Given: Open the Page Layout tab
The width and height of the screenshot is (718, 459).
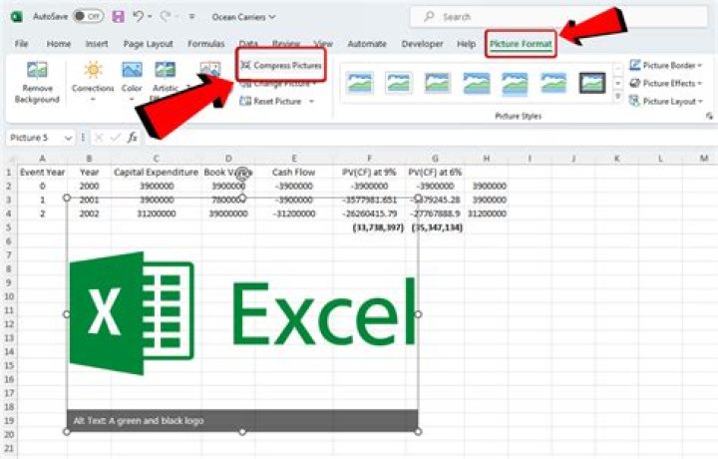Looking at the screenshot, I should [x=148, y=44].
